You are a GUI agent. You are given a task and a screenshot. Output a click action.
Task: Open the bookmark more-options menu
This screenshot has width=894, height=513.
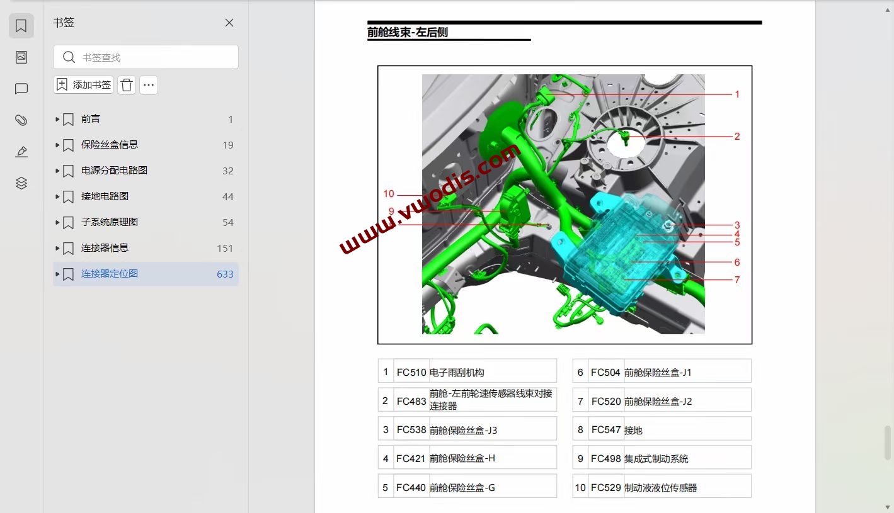point(149,84)
